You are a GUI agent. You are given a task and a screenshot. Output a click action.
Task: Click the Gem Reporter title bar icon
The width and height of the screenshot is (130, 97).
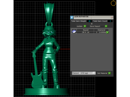click(72, 17)
